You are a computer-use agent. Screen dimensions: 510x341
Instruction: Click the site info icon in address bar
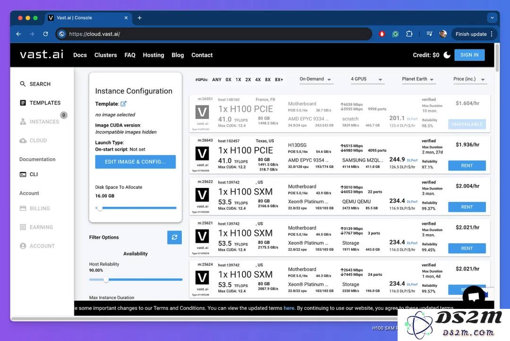pyautogui.click(x=62, y=34)
